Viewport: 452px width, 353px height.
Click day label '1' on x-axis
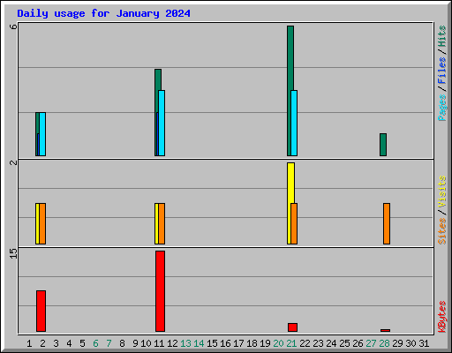tap(29, 343)
